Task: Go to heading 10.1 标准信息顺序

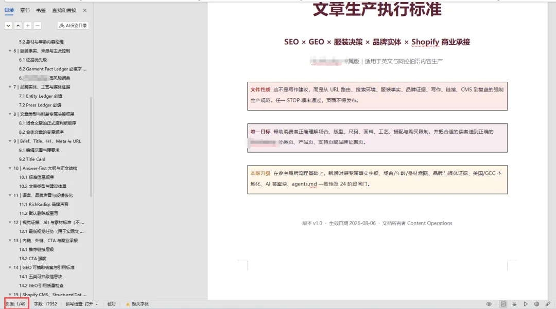Action: 37,177
